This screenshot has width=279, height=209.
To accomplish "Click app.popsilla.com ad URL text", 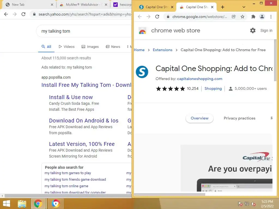I will (x=56, y=77).
